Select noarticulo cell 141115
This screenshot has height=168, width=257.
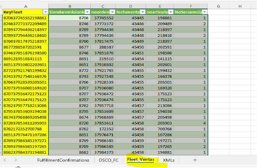click(x=160, y=59)
